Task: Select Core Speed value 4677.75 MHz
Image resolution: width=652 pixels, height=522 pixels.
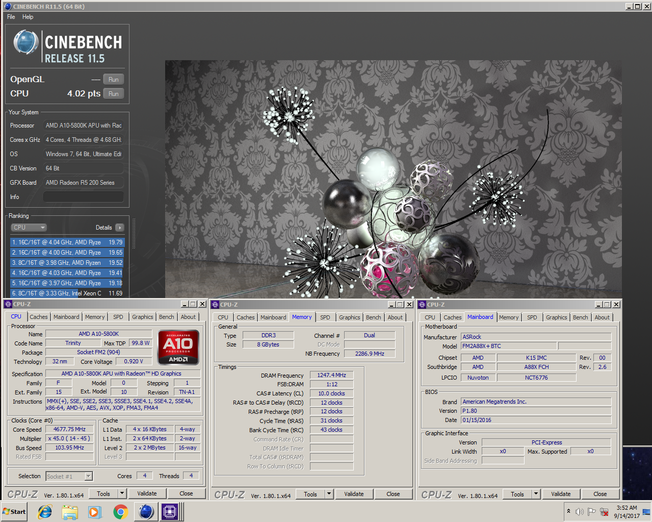Action: click(x=70, y=430)
